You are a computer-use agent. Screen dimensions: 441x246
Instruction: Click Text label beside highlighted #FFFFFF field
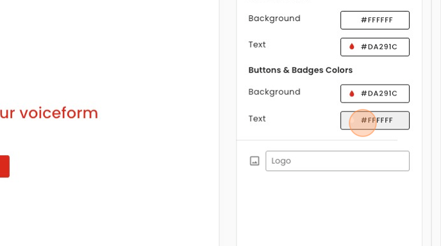pyautogui.click(x=257, y=119)
